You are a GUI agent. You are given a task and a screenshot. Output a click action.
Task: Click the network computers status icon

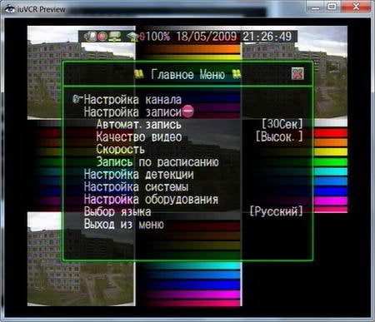(x=114, y=37)
